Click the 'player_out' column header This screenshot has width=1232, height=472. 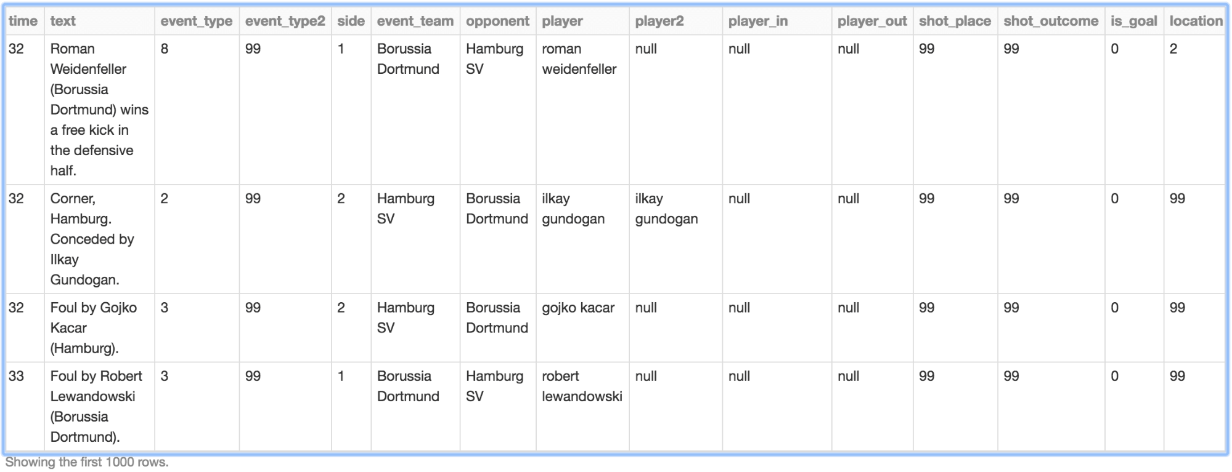pyautogui.click(x=871, y=21)
